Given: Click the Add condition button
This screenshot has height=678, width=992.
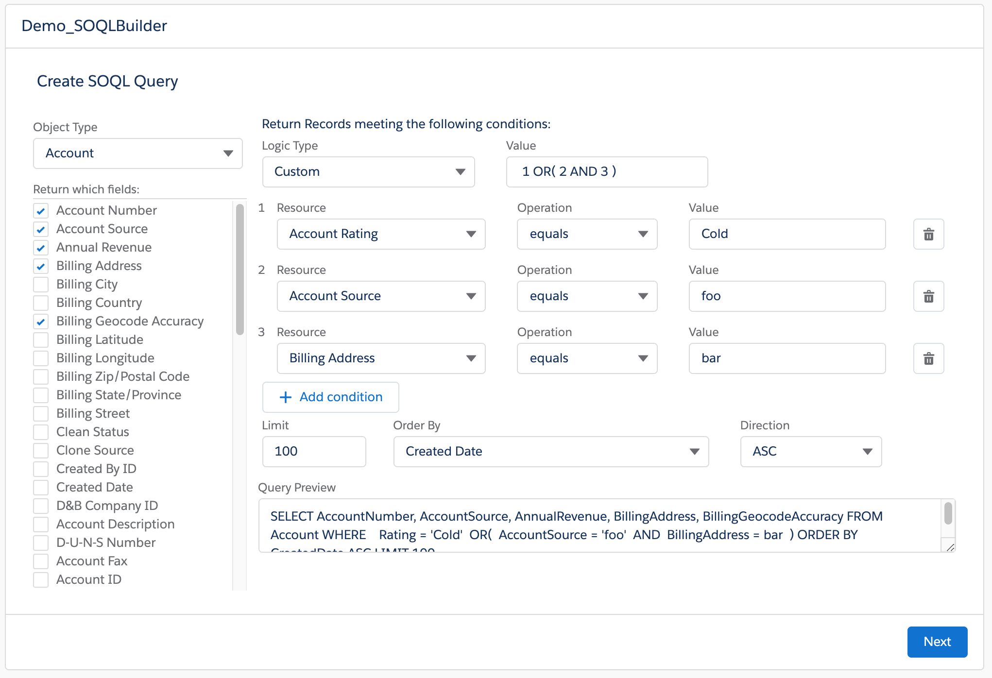Looking at the screenshot, I should [x=331, y=397].
